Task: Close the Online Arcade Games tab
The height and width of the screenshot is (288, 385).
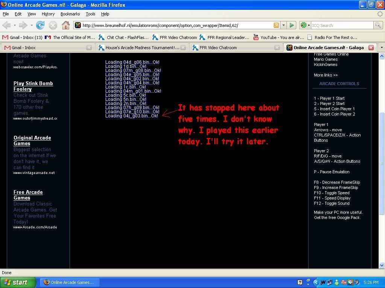Action: click(x=371, y=48)
